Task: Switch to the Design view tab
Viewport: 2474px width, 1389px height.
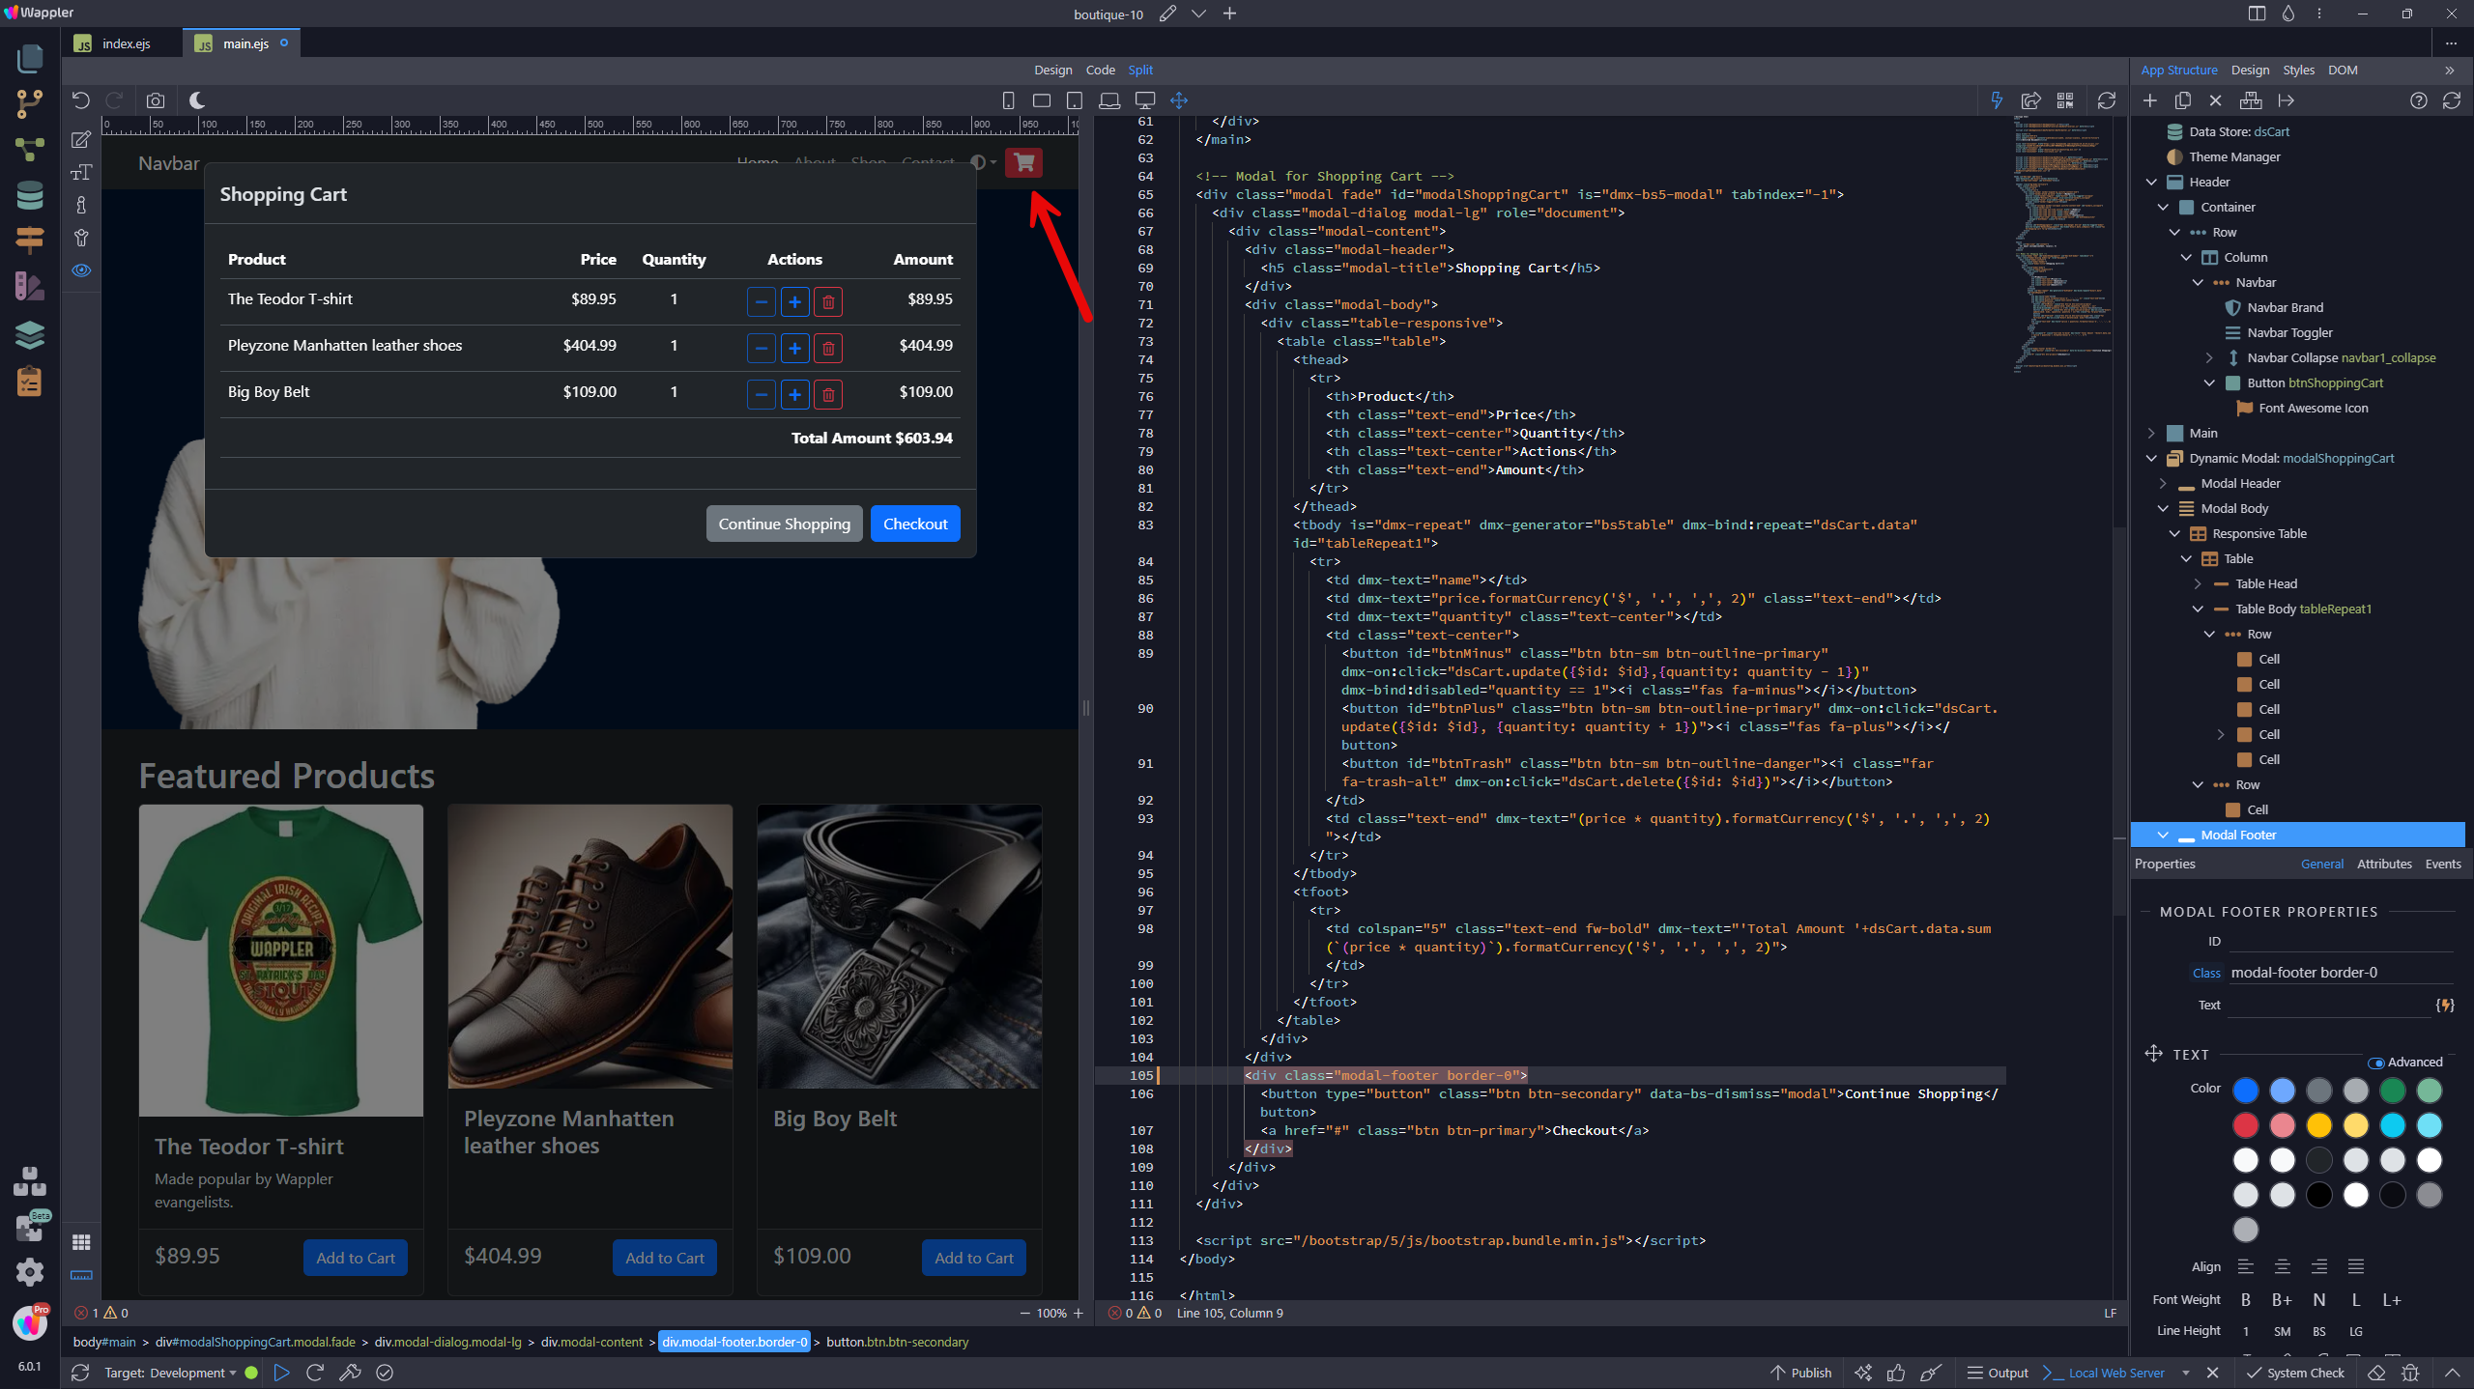Action: (1052, 70)
